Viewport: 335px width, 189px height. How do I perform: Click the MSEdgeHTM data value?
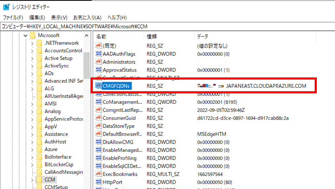tap(212, 134)
